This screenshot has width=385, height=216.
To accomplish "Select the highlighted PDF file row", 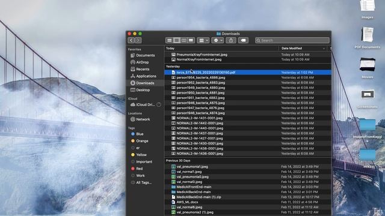I will [x=247, y=73].
